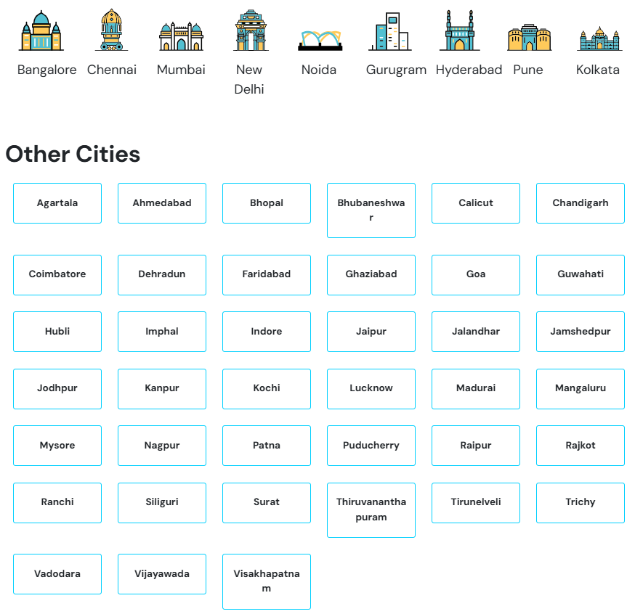Screen dimensions: 635x614
Task: Choose the Kolkata Victoria Memorial icon
Action: 599,38
